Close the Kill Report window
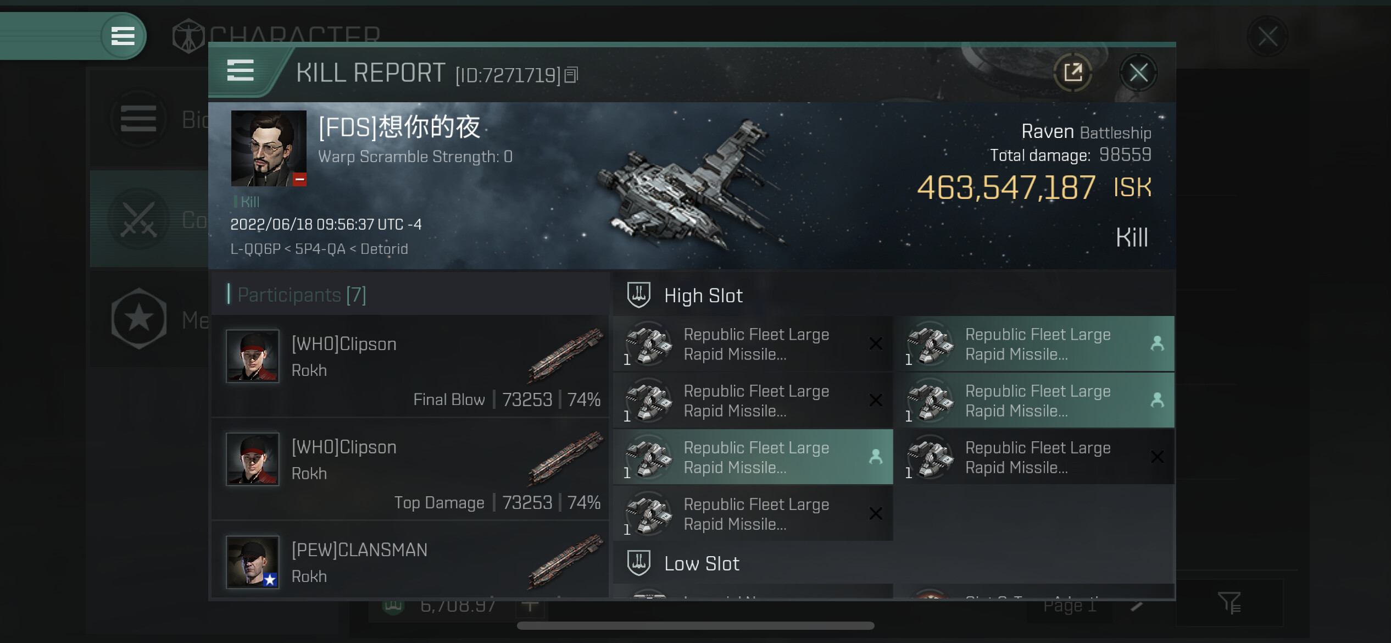 pyautogui.click(x=1138, y=73)
